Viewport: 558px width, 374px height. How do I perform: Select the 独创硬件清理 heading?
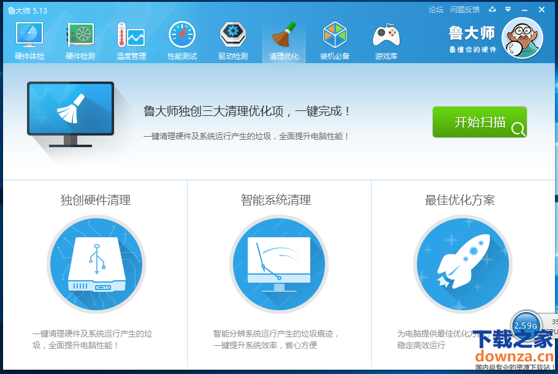[96, 200]
